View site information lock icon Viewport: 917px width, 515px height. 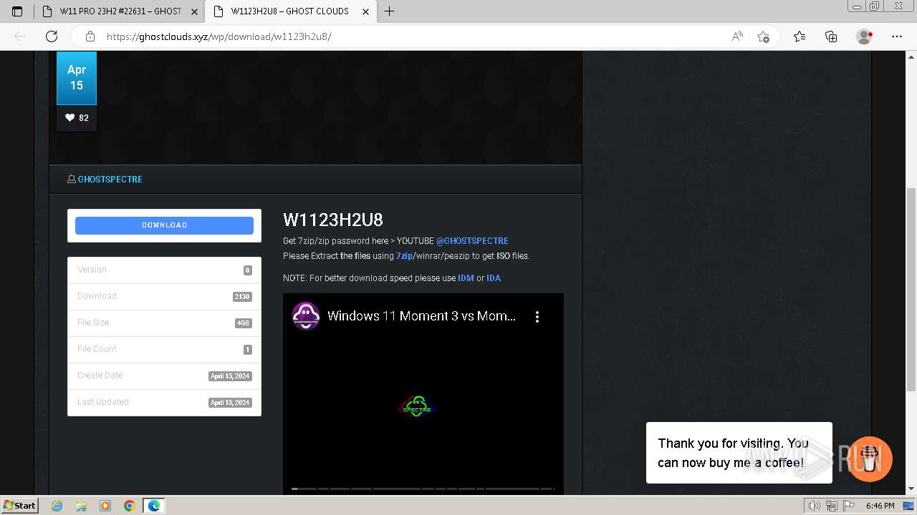point(90,36)
